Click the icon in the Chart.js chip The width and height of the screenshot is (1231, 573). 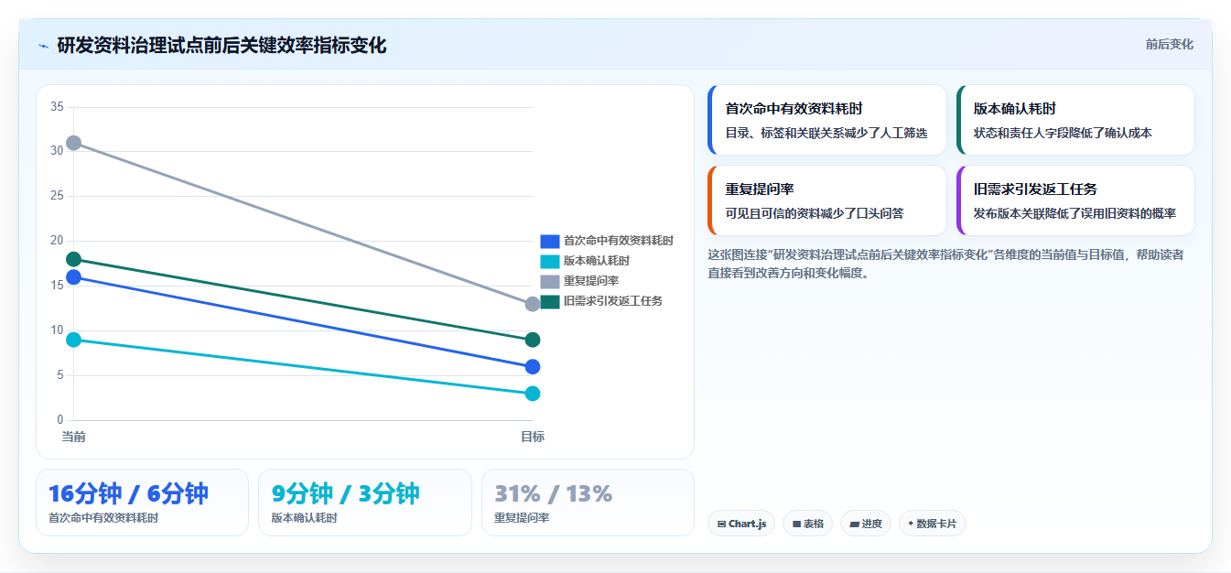pyautogui.click(x=721, y=524)
